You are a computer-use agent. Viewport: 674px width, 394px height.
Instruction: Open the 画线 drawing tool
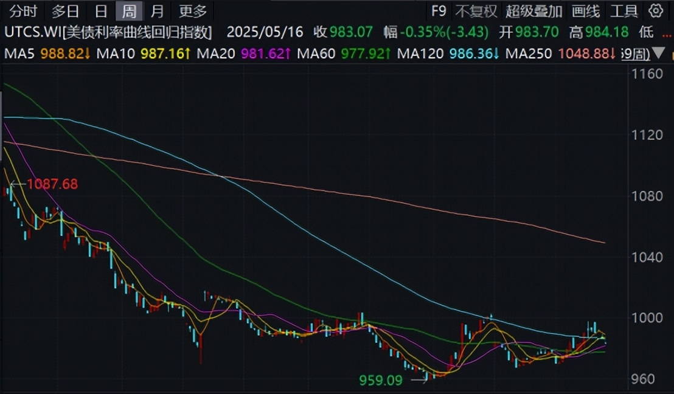585,11
